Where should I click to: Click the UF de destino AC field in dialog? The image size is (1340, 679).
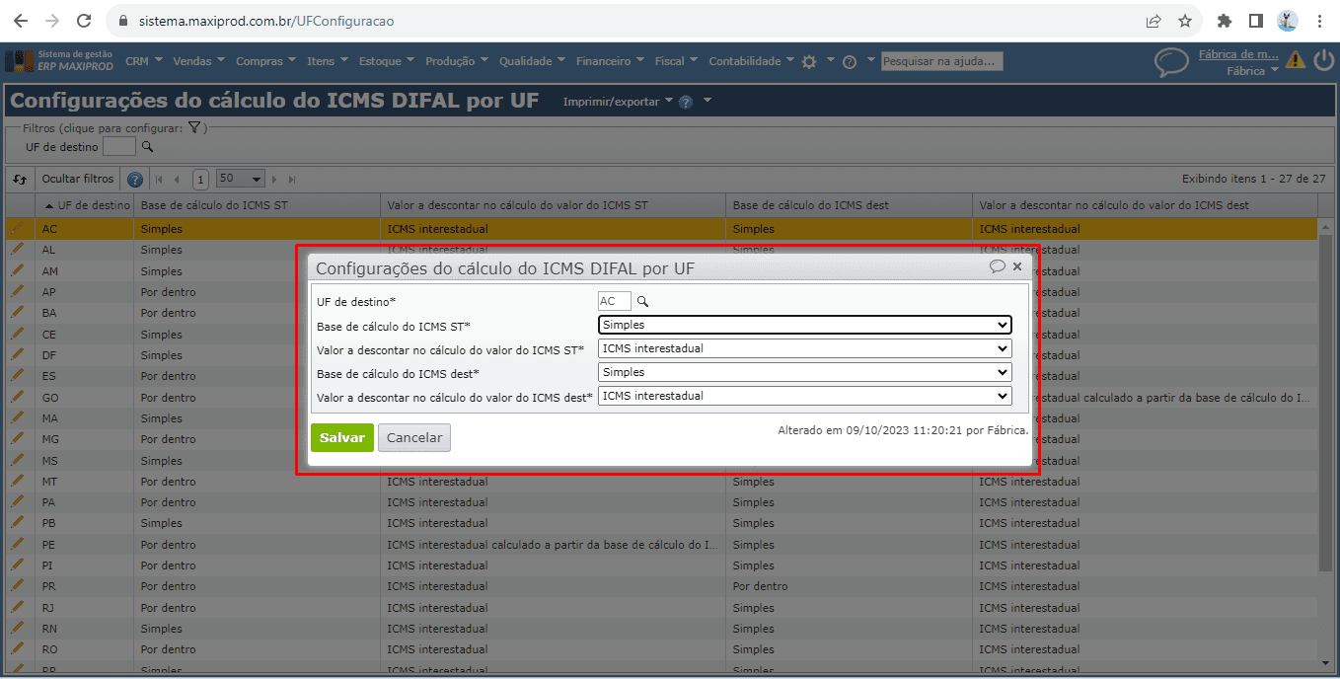point(615,301)
